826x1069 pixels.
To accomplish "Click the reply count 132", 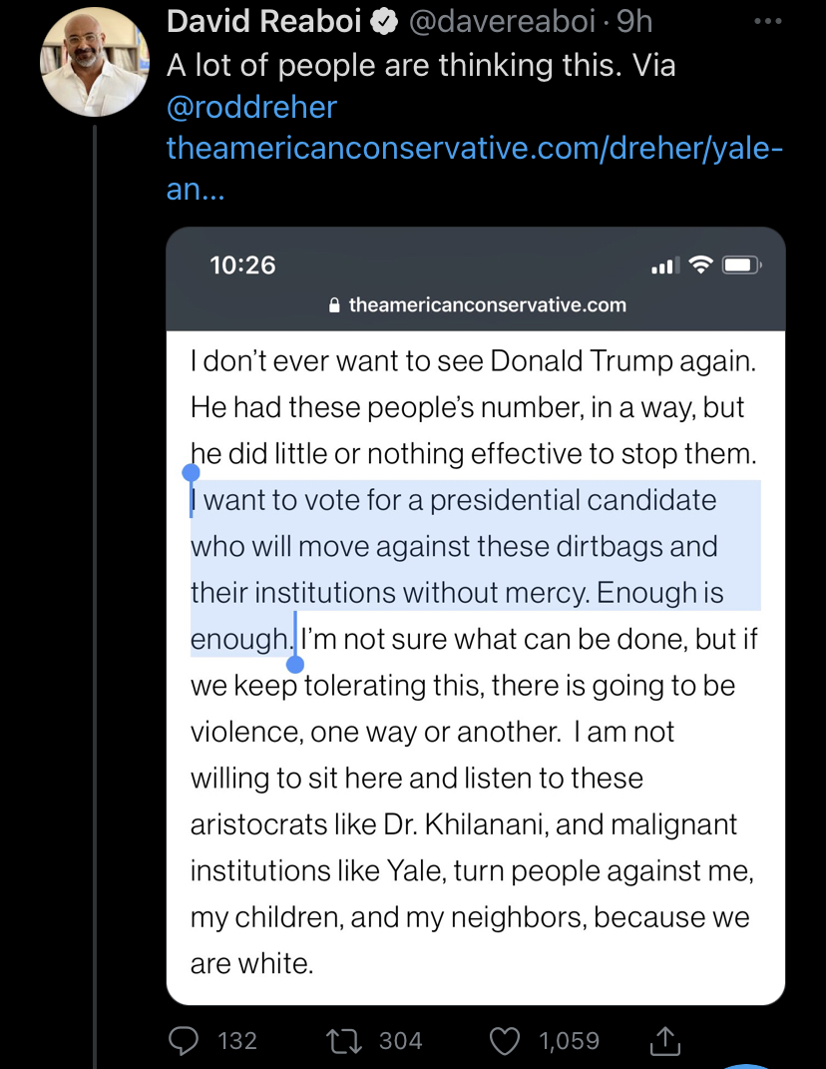I will tap(237, 1041).
